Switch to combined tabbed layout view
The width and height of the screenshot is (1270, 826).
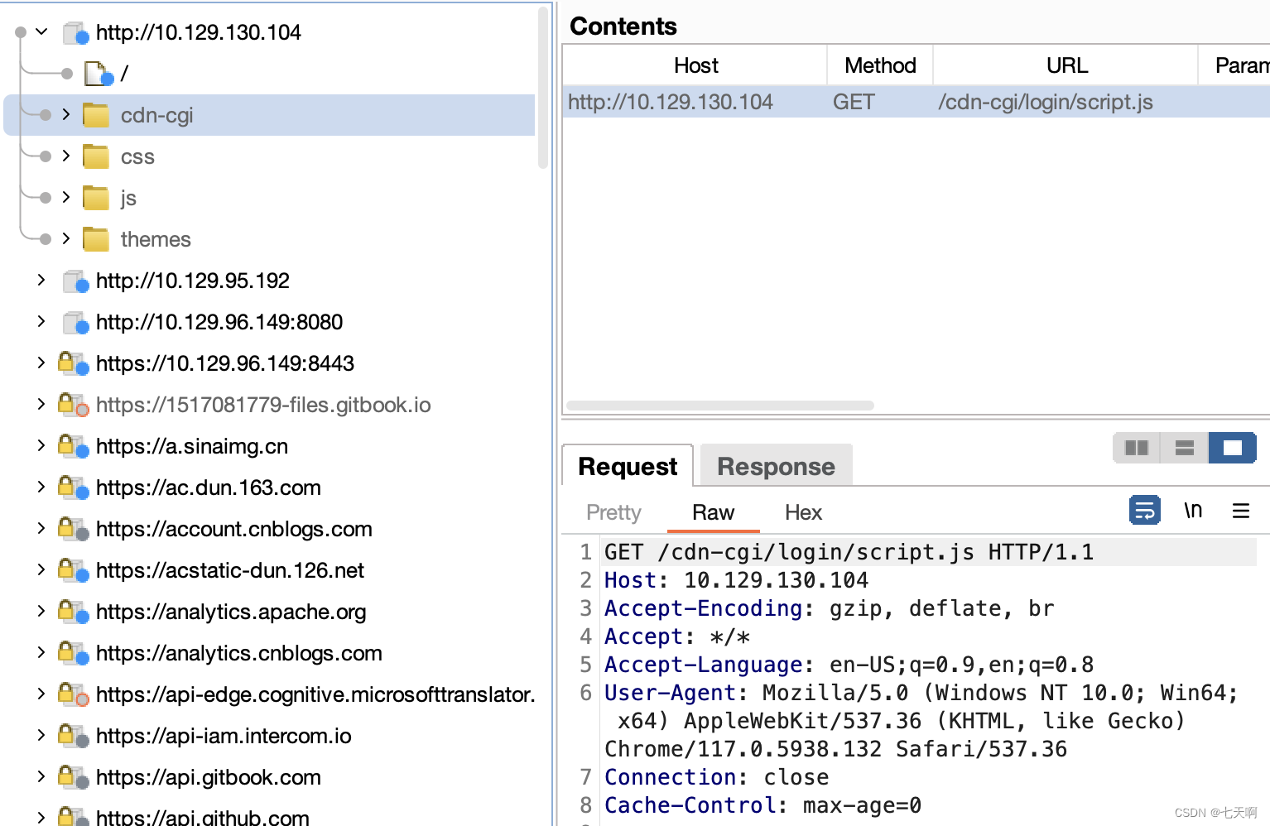1233,448
